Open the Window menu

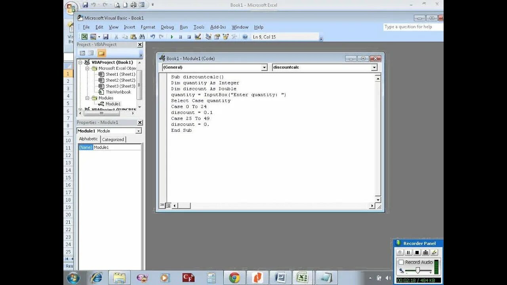tap(240, 27)
